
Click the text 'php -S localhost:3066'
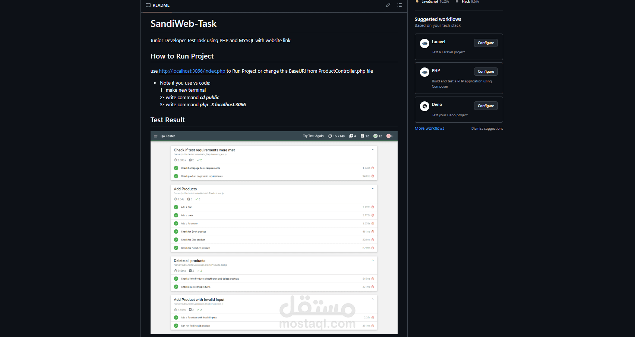[223, 105]
